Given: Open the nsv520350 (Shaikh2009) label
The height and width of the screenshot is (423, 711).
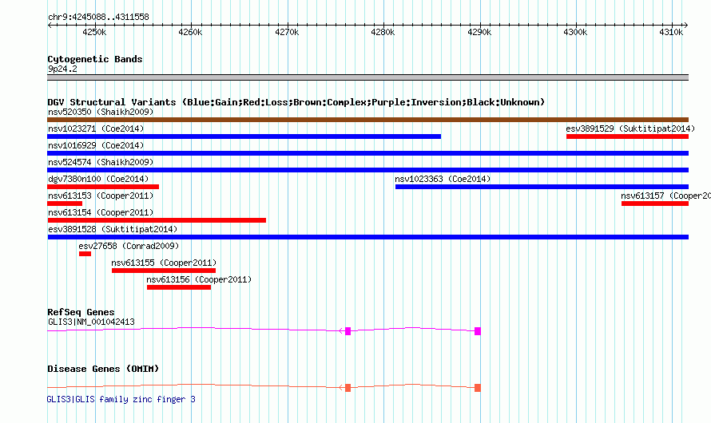Looking at the screenshot, I should pos(101,112).
